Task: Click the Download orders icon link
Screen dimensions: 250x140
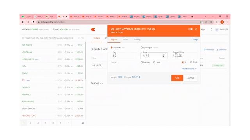Action: (x=221, y=50)
